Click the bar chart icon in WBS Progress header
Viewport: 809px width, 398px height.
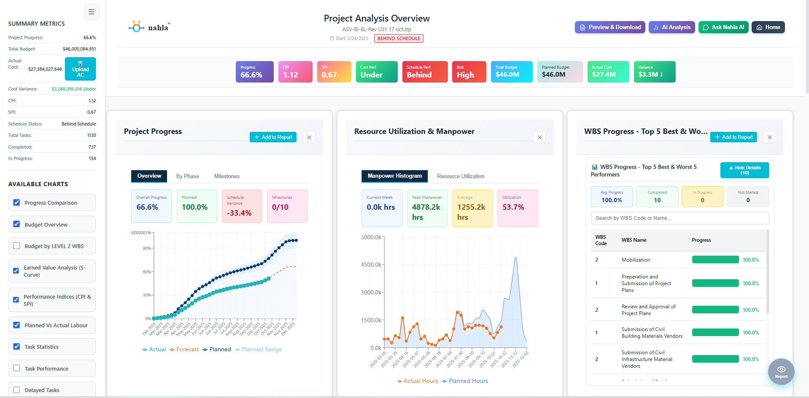pos(594,167)
